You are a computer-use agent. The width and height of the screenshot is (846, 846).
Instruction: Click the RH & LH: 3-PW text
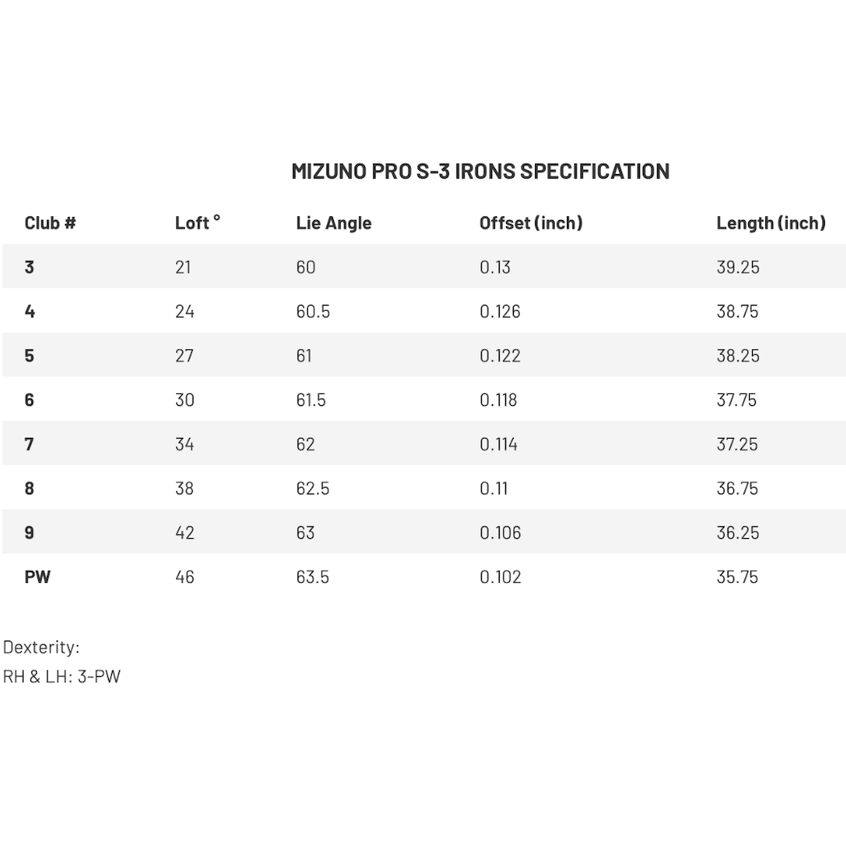pyautogui.click(x=62, y=676)
